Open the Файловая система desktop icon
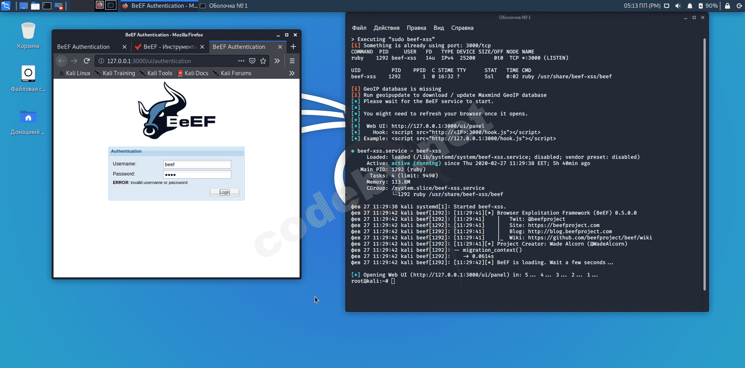The width and height of the screenshot is (745, 368). 28,78
